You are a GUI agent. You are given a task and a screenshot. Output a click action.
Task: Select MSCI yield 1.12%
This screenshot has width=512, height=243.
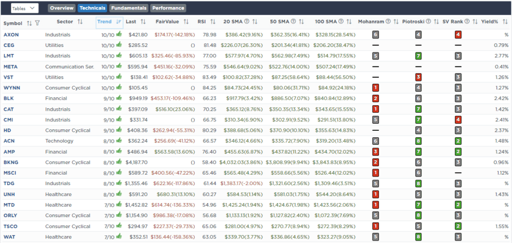pyautogui.click(x=501, y=173)
